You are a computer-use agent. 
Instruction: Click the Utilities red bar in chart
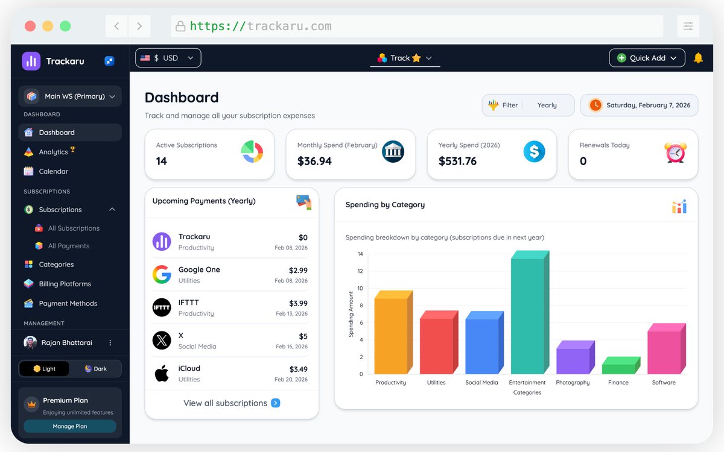tap(439, 342)
